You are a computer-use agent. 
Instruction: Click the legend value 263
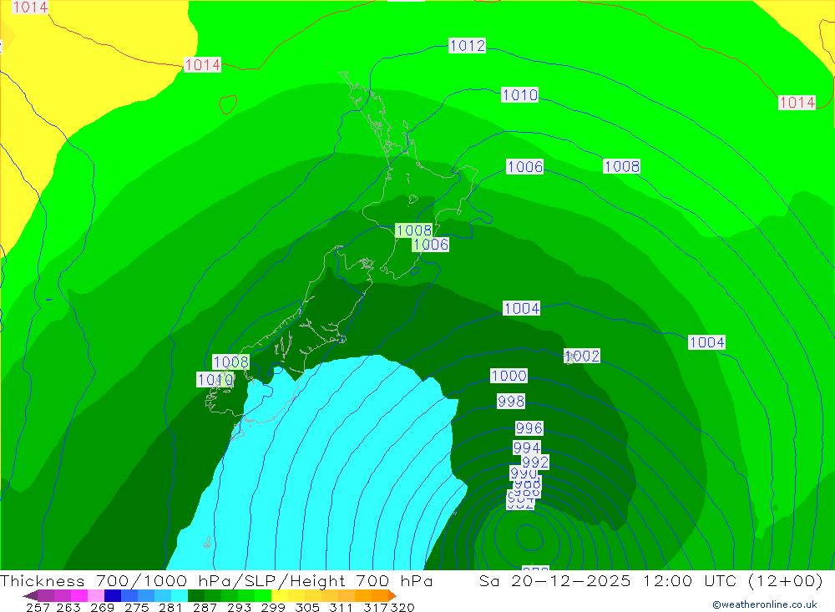[68, 608]
